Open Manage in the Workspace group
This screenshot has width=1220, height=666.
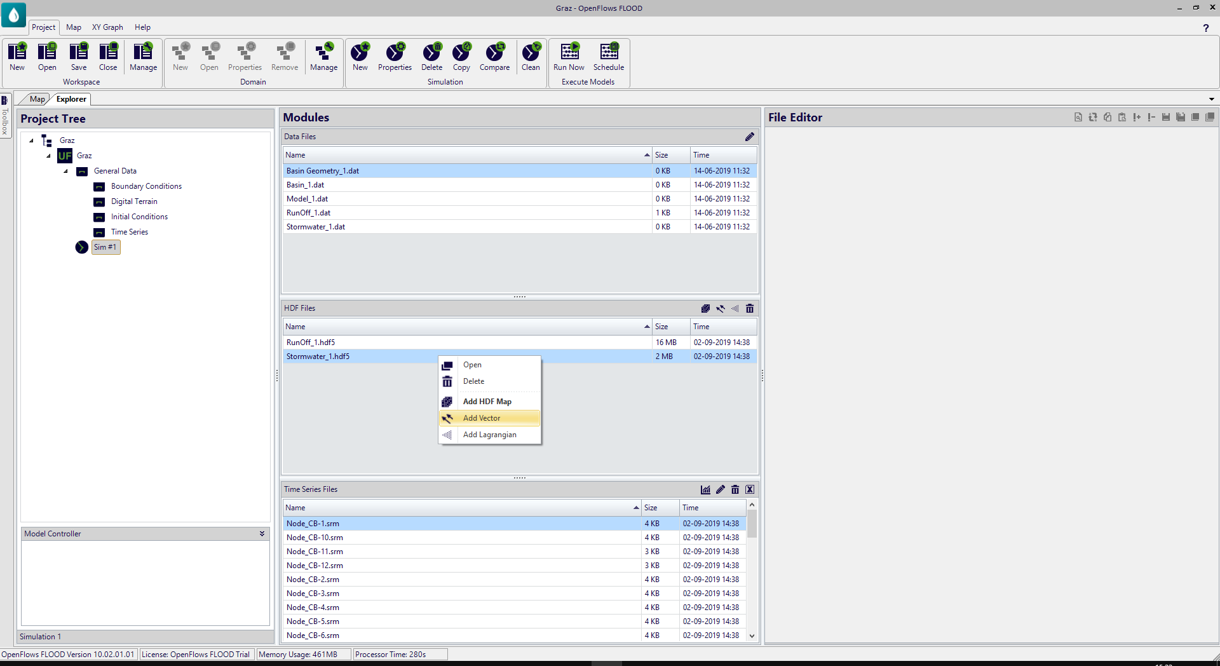click(x=143, y=57)
